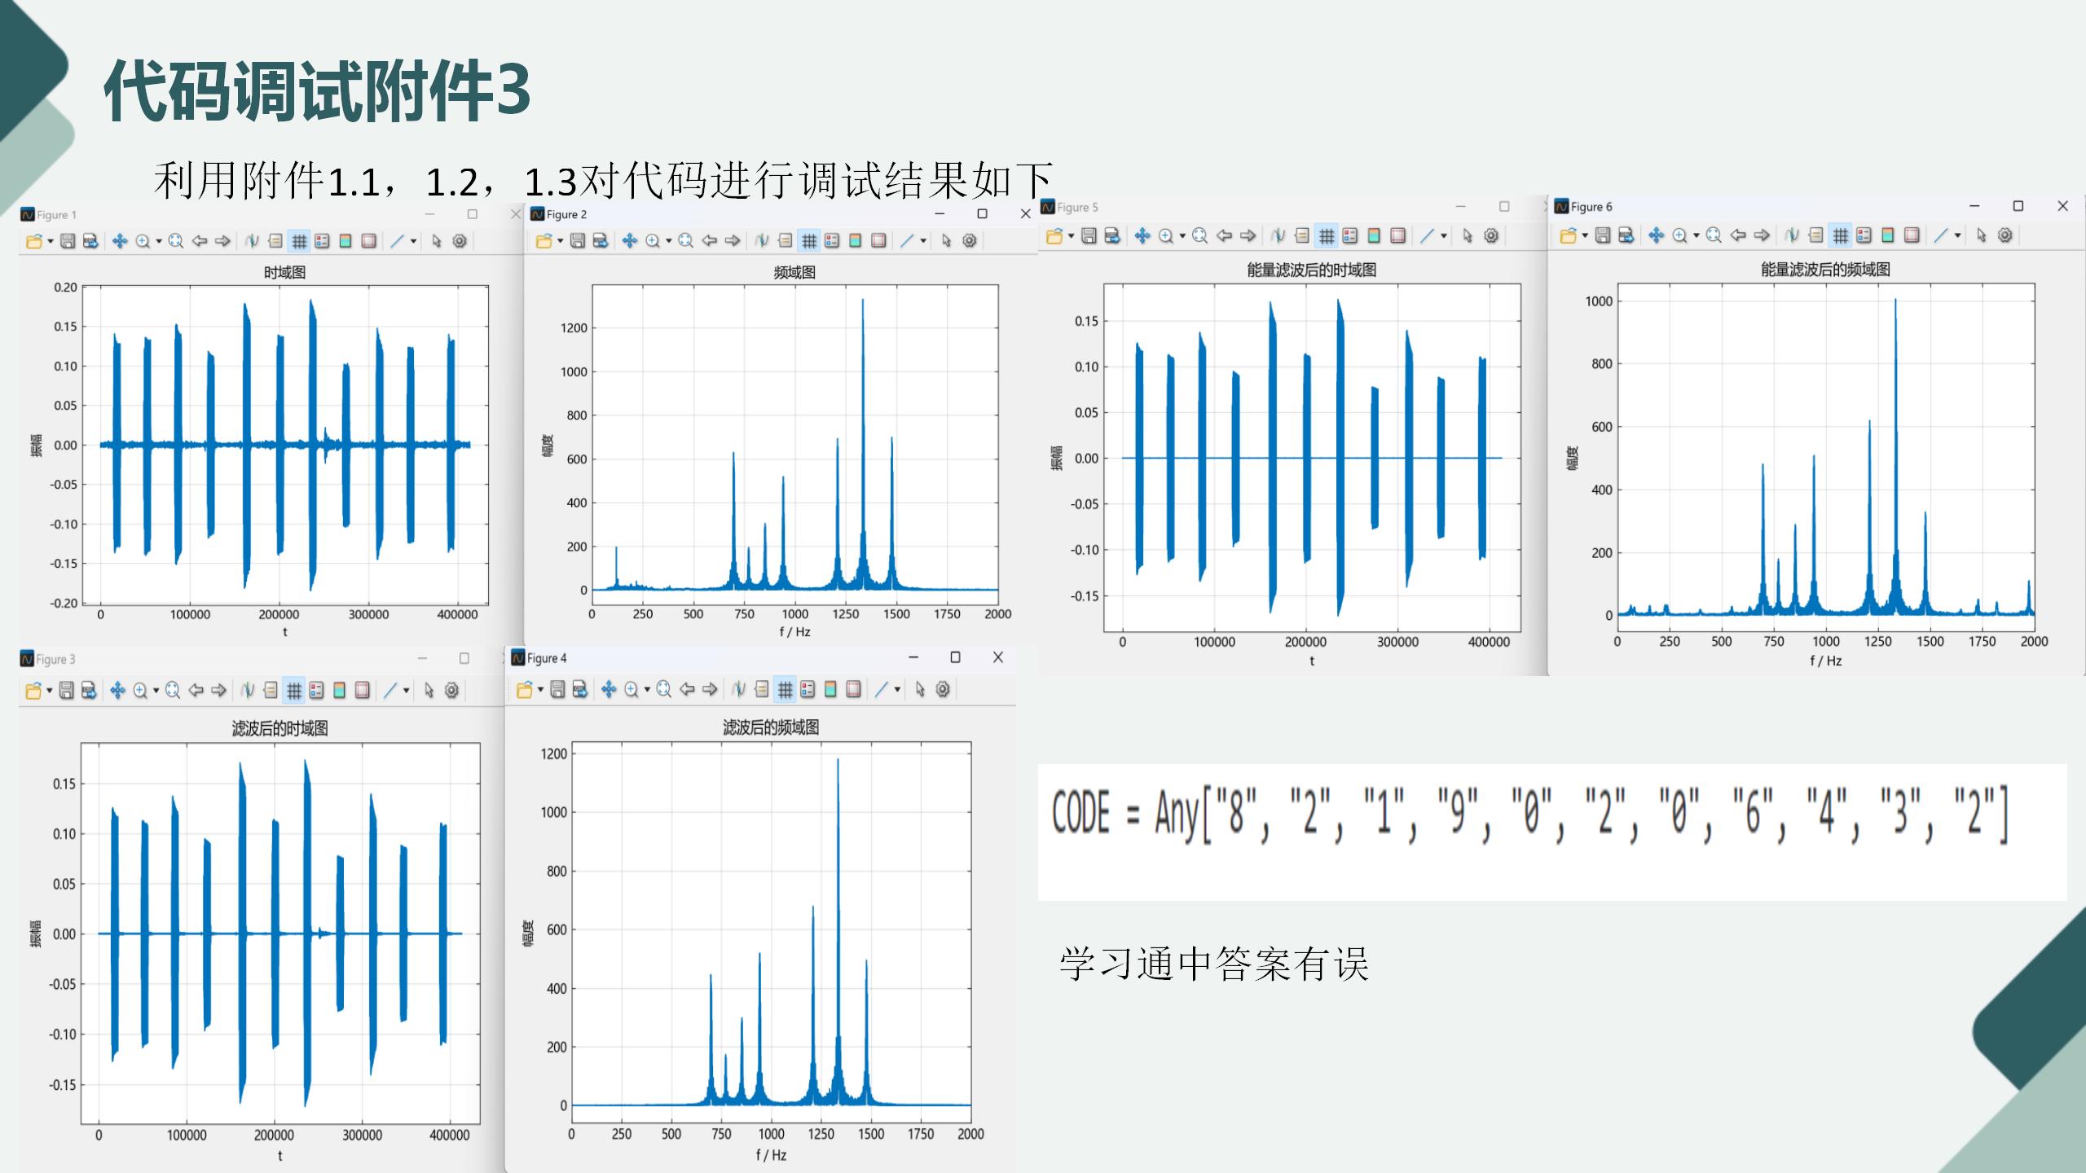Click the Figure 1 window title
Image resolution: width=2086 pixels, height=1173 pixels.
[x=56, y=215]
